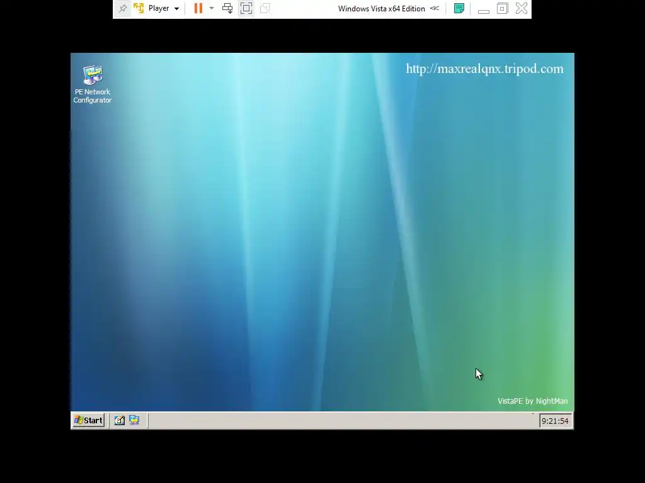Close the VMware Player window
The width and height of the screenshot is (645, 483).
pos(521,8)
